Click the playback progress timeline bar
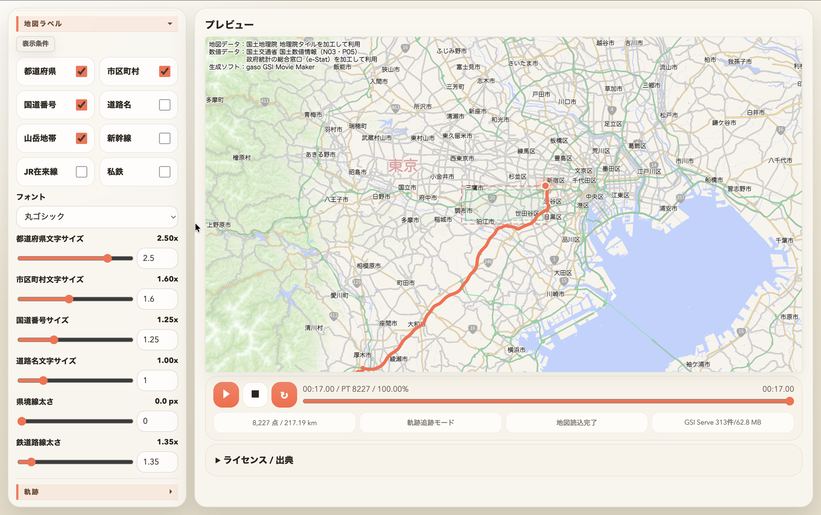 [x=548, y=402]
